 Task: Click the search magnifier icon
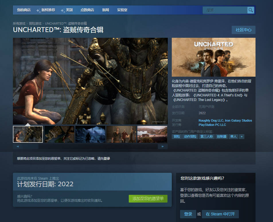click(x=251, y=10)
